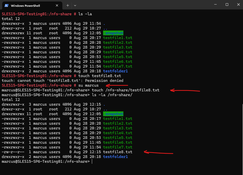Viewport: 243px width, 175px height.
Task: Open a new tab with plus button
Action: (68, 6)
